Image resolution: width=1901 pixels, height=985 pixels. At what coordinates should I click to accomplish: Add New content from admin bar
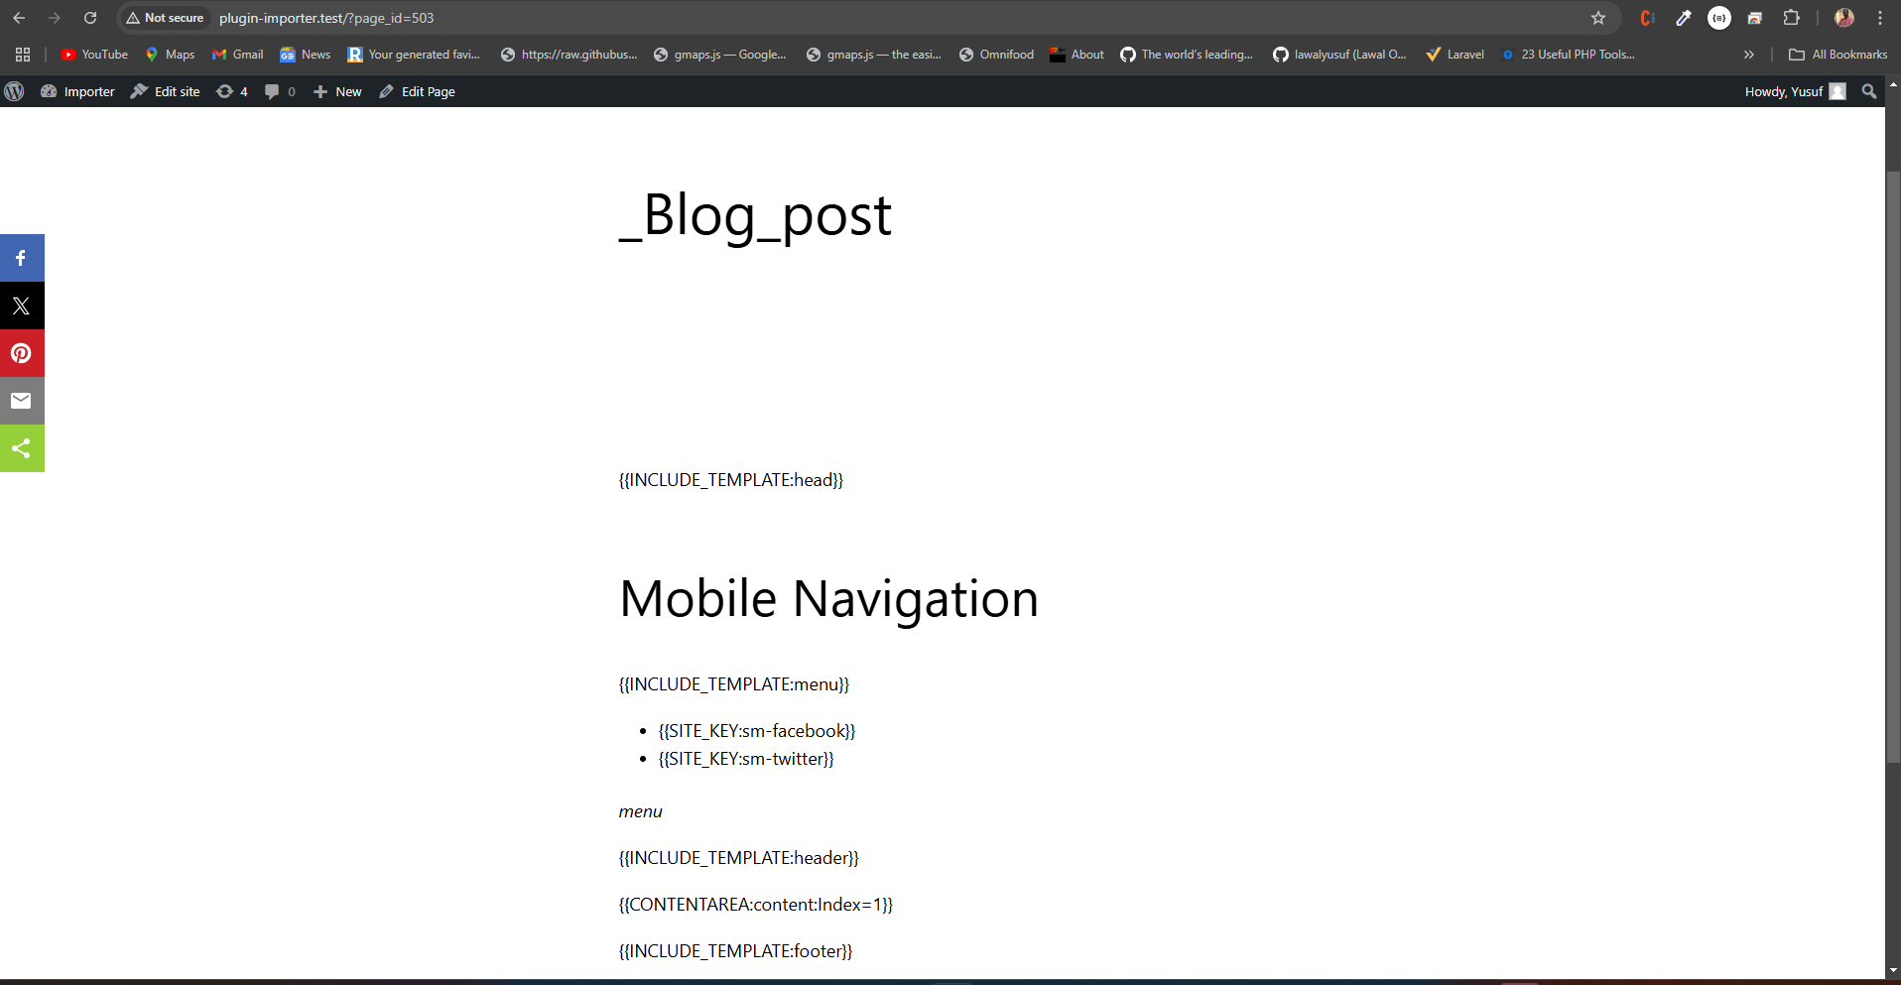[x=337, y=91]
